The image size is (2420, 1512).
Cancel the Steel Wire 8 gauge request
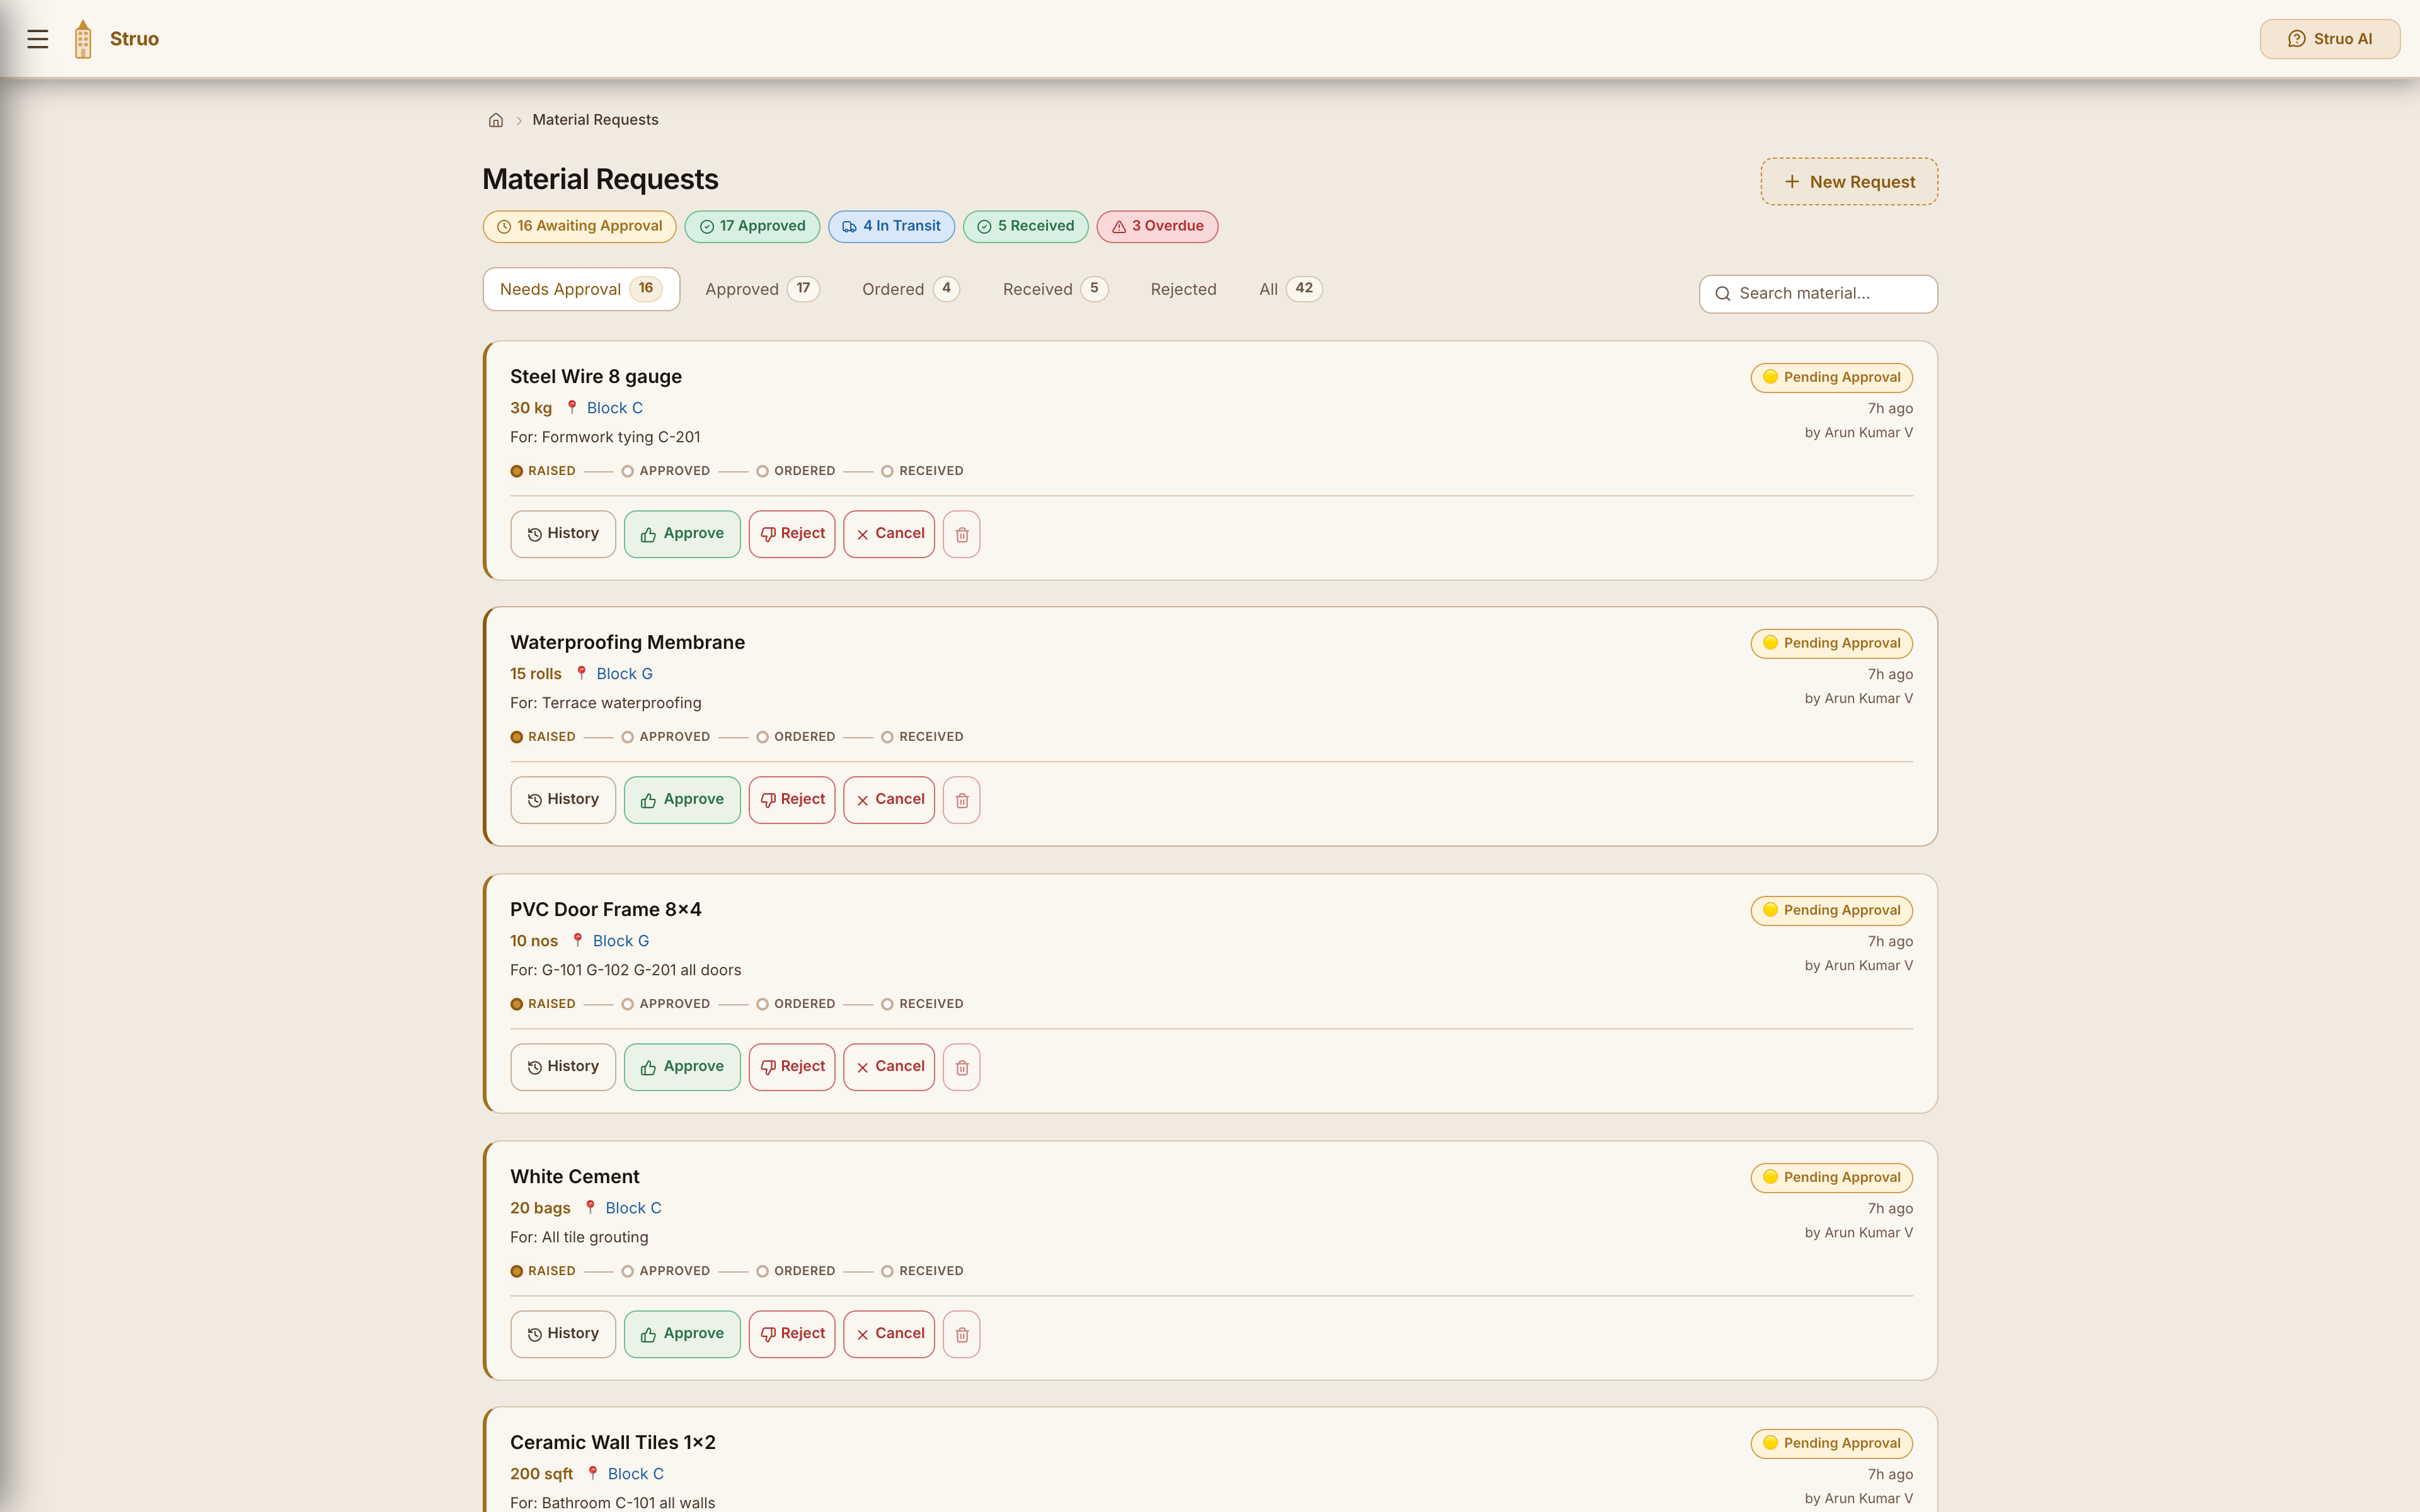click(x=889, y=534)
